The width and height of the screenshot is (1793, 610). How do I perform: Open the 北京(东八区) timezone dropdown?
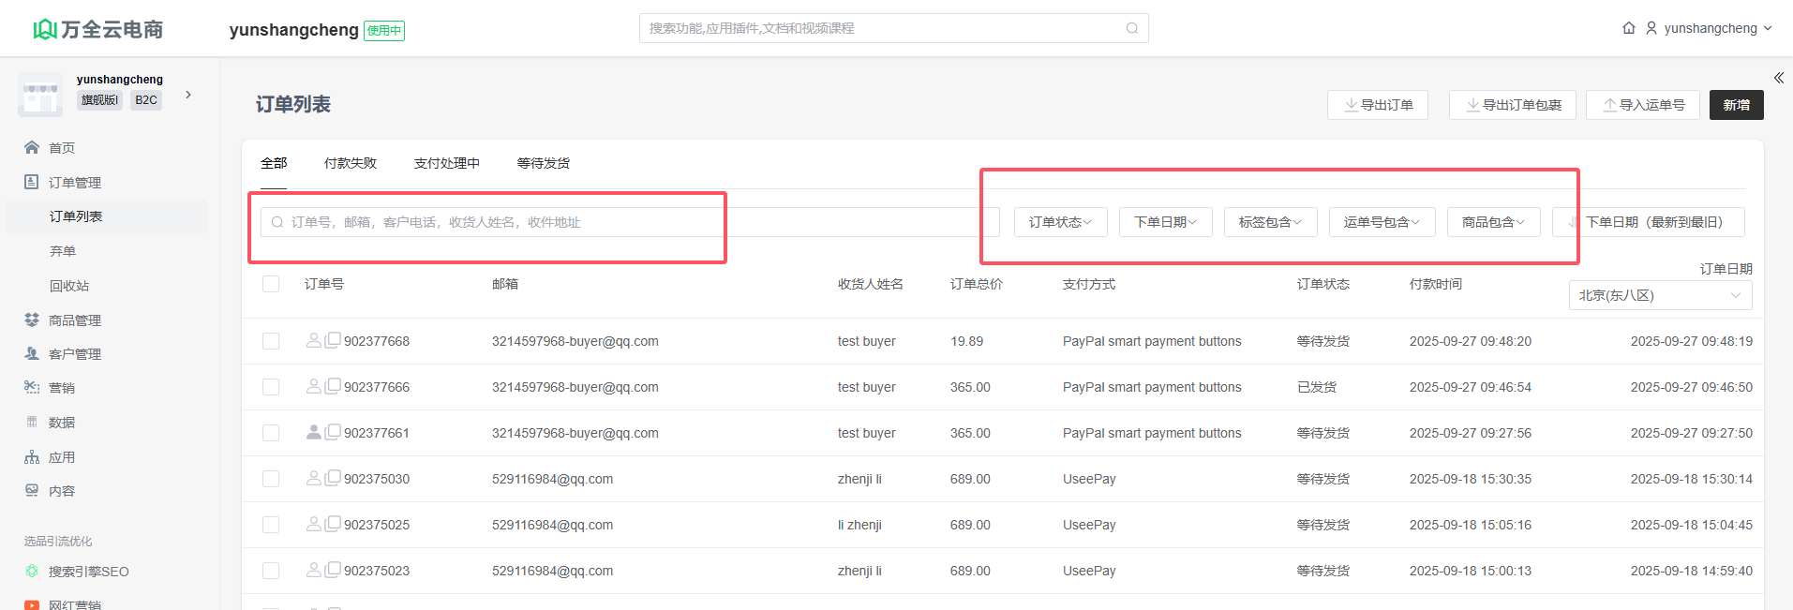1659,295
